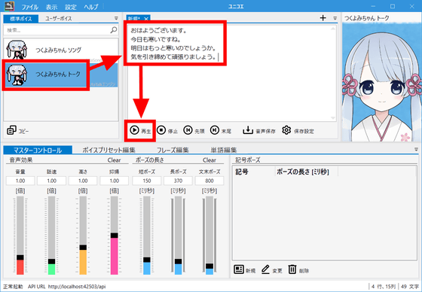
Task: Switch to ユーザーボイス tab
Action: [x=59, y=19]
